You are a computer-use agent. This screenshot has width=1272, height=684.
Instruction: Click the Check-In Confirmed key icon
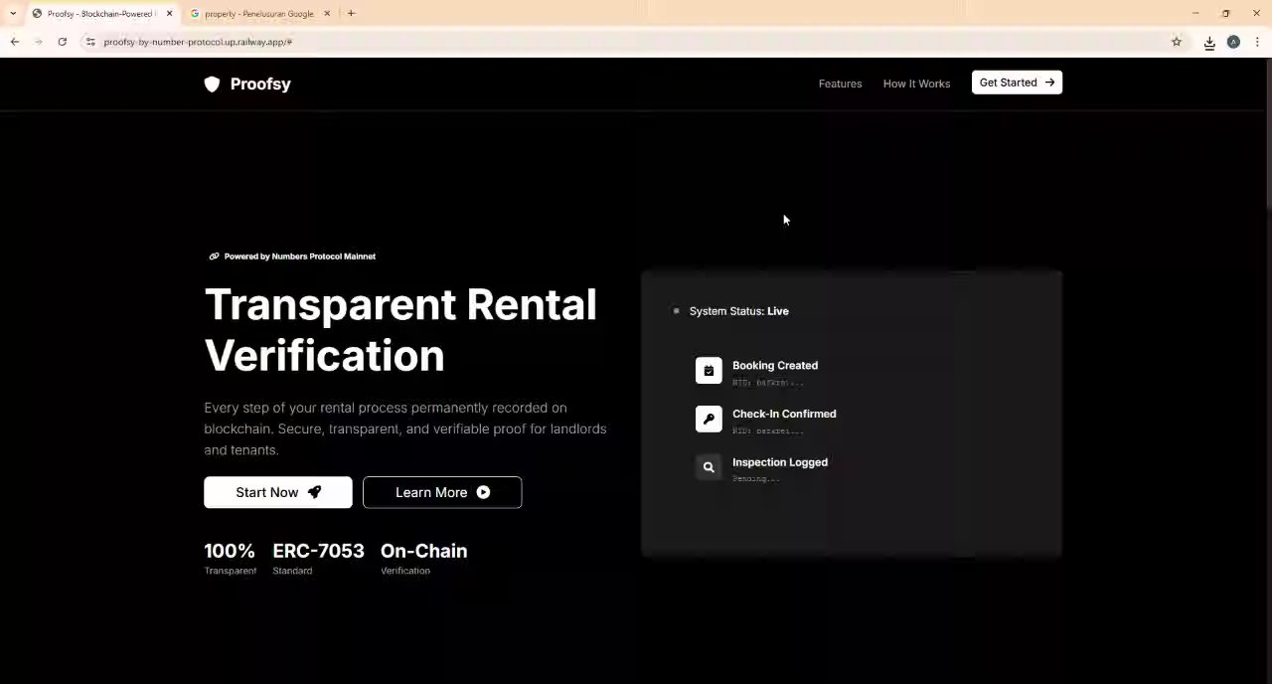point(709,419)
